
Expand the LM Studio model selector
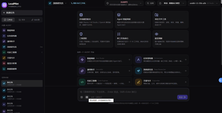[x=204, y=3]
